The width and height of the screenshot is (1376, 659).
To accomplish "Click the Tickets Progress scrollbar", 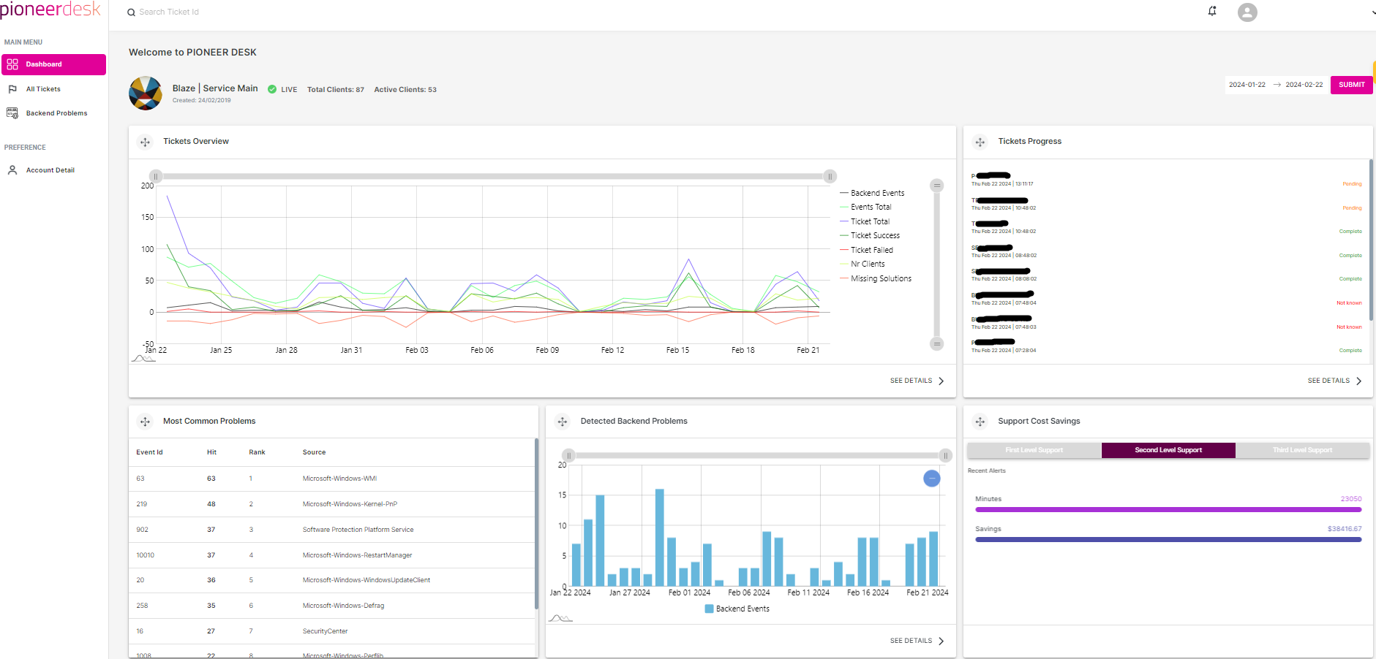I will tap(1371, 240).
